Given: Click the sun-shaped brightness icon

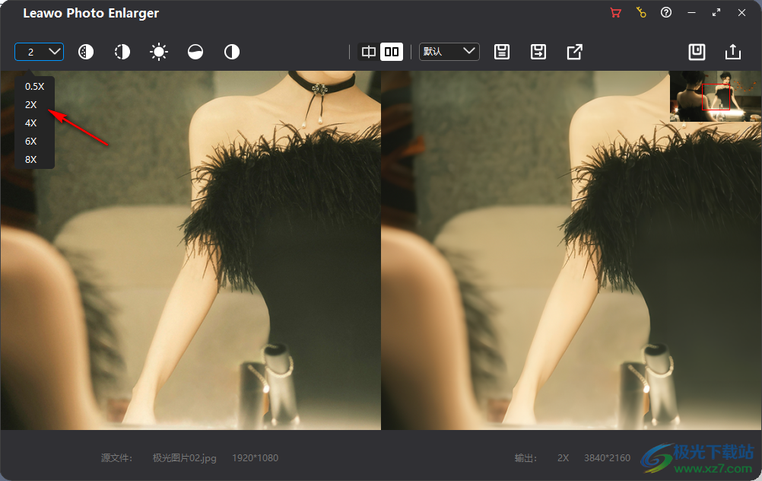Looking at the screenshot, I should [159, 52].
